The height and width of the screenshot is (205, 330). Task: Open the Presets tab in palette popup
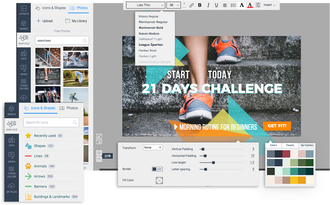[x=290, y=145]
